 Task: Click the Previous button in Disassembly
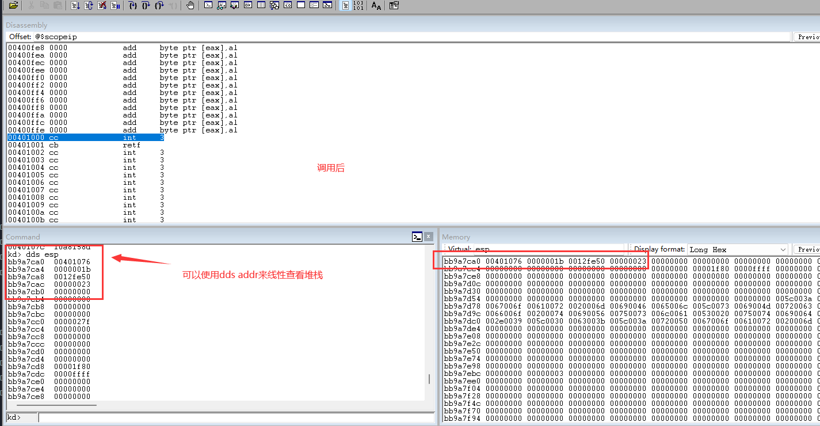pyautogui.click(x=807, y=37)
